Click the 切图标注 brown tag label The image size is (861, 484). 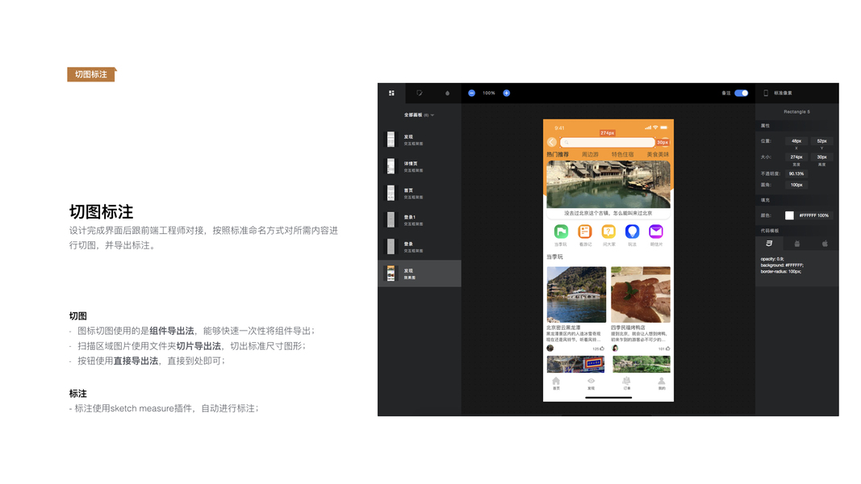click(91, 75)
